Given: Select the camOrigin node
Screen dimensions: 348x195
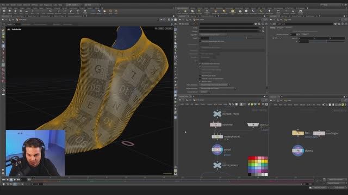Looking at the screenshot, I should [319, 133].
